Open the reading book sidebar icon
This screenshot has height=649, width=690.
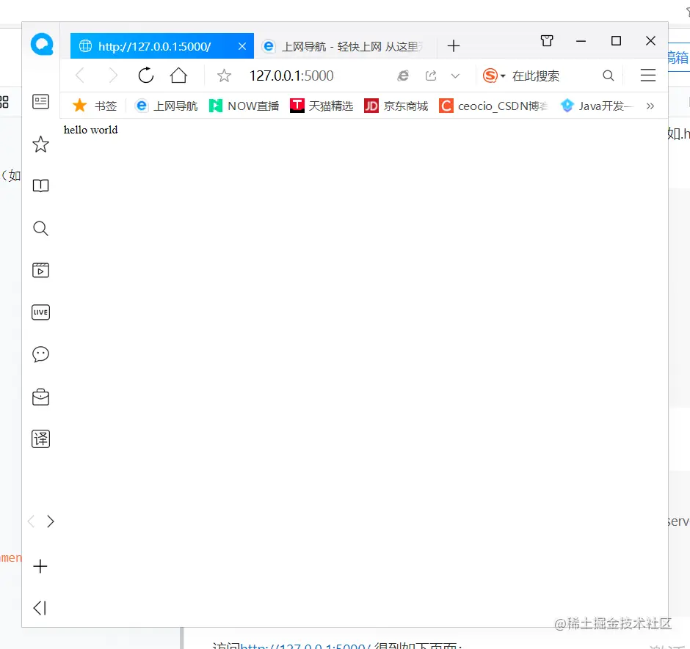point(40,186)
